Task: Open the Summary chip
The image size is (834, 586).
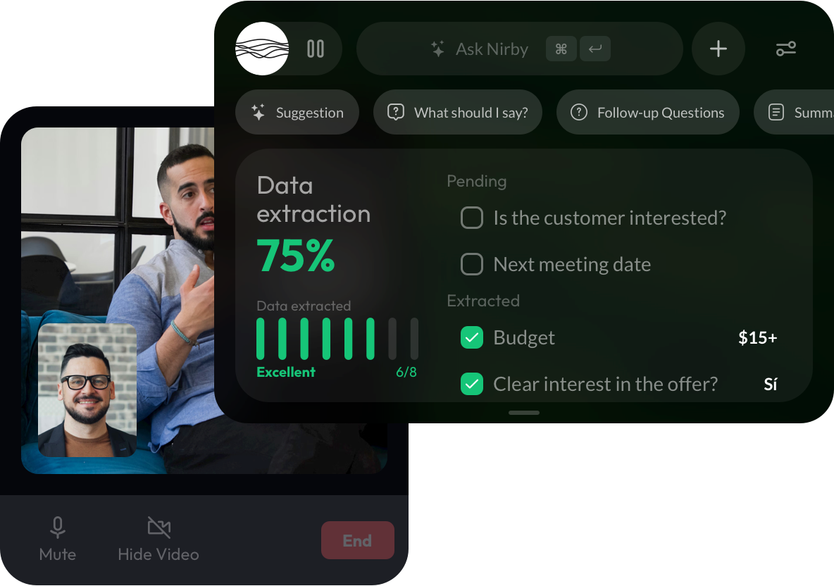Action: click(x=794, y=112)
